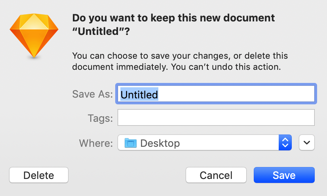
Task: Expand the full save browser with the chevron
Action: [307, 143]
